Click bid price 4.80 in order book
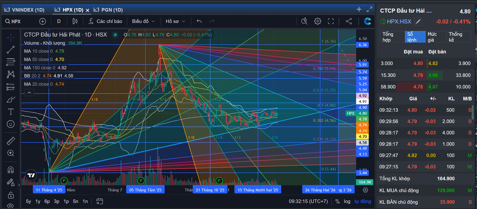Viewport: 477px width, 209px height. pyautogui.click(x=418, y=64)
